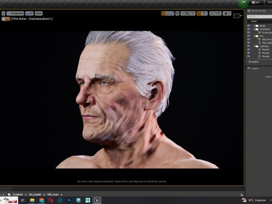Toggle visibility of the Lighting folder
The width and height of the screenshot is (272, 204).
pyautogui.click(x=249, y=46)
